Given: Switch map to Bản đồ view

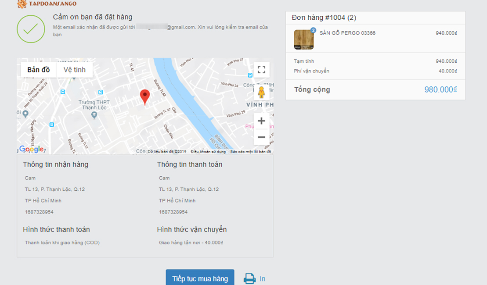Looking at the screenshot, I should click(x=39, y=70).
